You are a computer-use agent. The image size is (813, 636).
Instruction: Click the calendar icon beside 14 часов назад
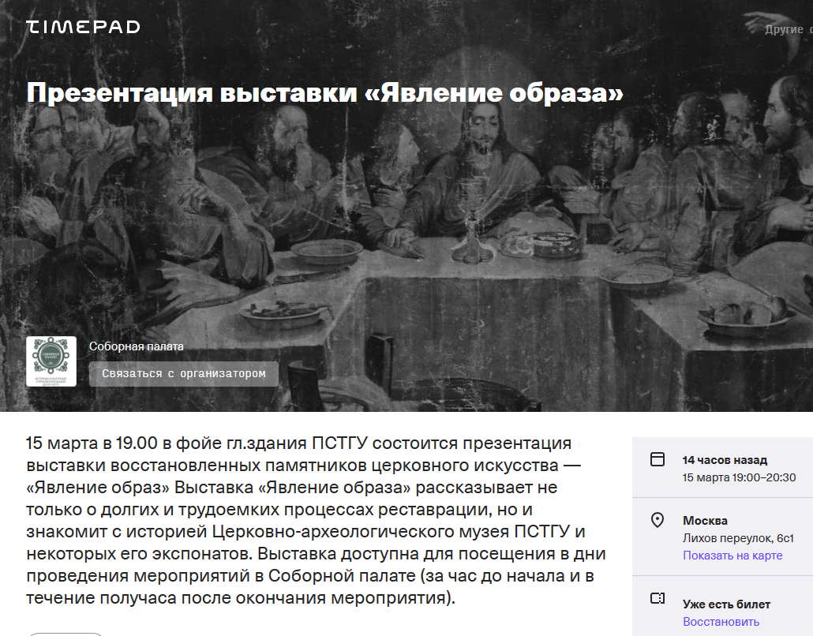[658, 459]
